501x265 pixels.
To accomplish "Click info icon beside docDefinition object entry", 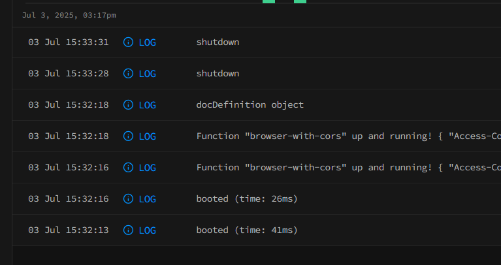I will click(128, 105).
